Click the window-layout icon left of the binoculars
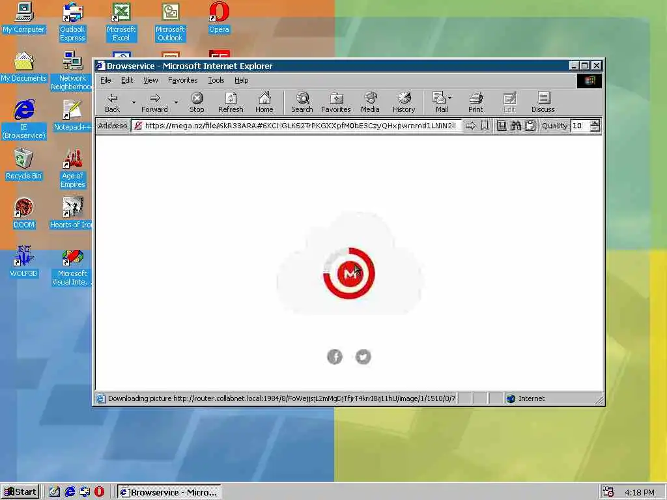Viewport: 667px width, 500px height. (502, 126)
